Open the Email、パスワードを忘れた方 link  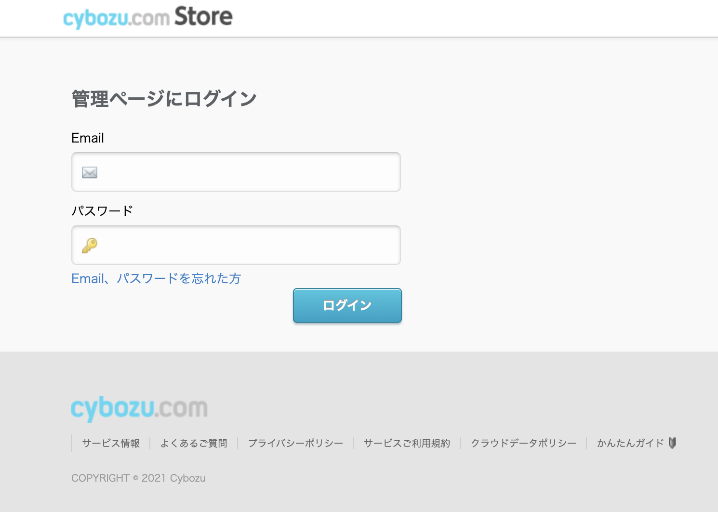pyautogui.click(x=156, y=279)
